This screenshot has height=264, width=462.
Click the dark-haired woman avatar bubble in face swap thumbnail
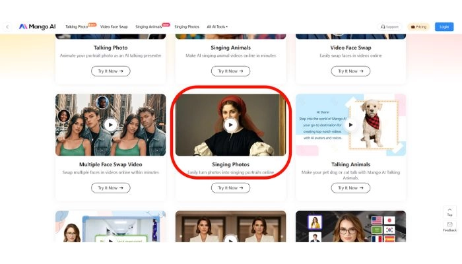63,115
